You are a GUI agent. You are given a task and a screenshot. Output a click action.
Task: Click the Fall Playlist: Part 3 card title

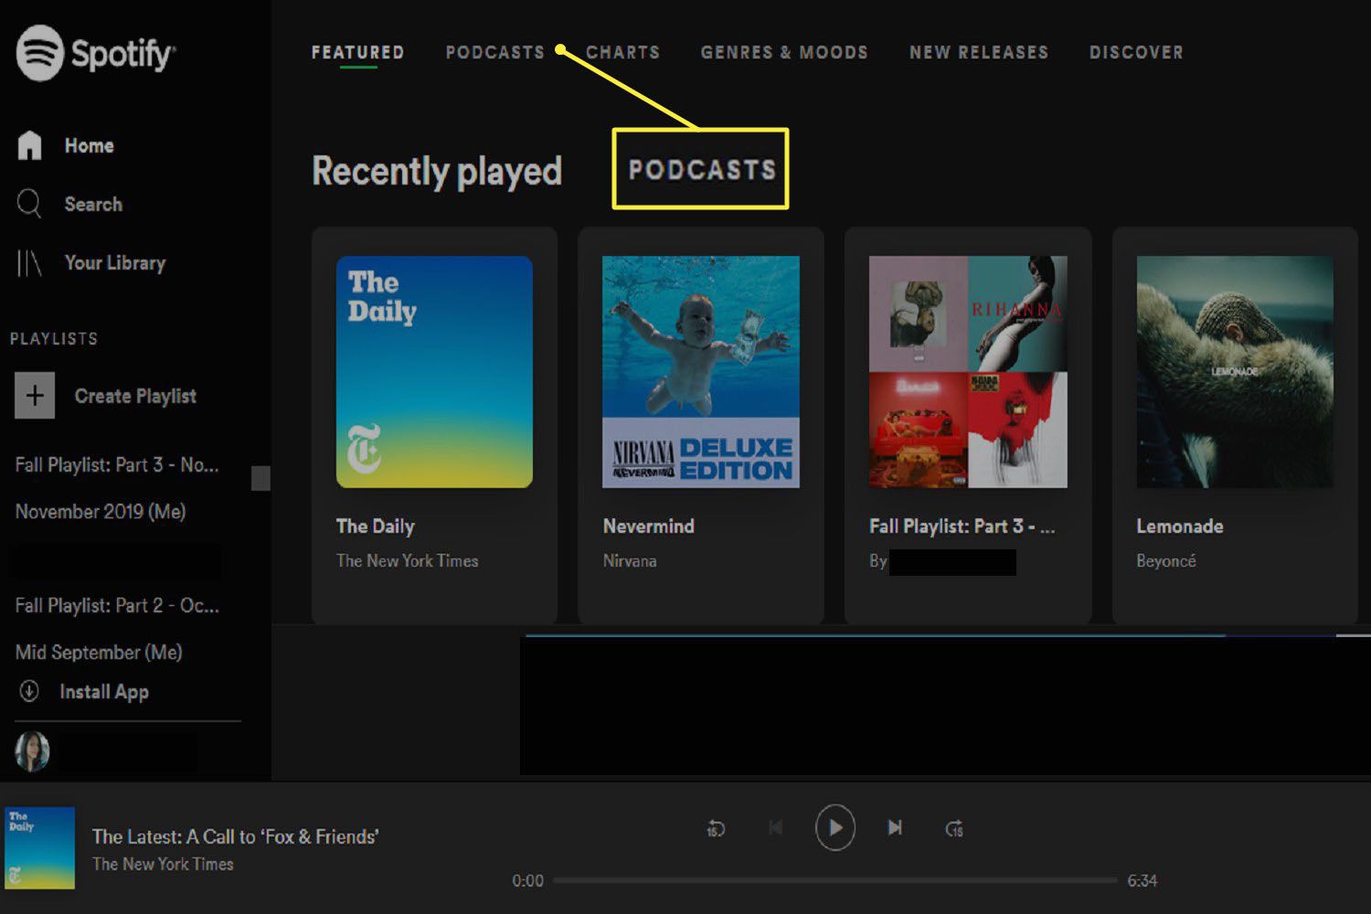pos(962,526)
